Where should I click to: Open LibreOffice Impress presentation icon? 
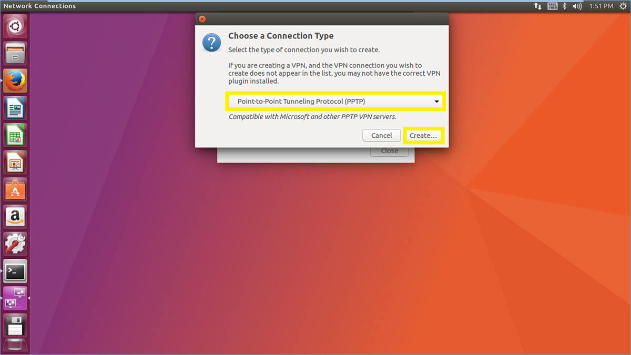point(15,163)
